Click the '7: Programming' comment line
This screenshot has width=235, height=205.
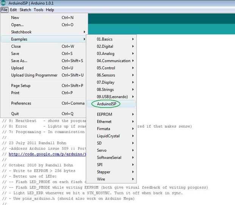pos(44,132)
